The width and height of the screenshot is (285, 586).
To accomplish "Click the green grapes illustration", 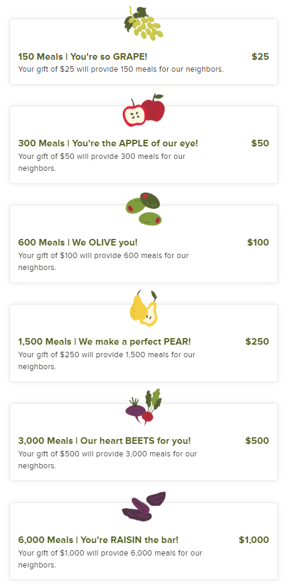I will (x=144, y=23).
